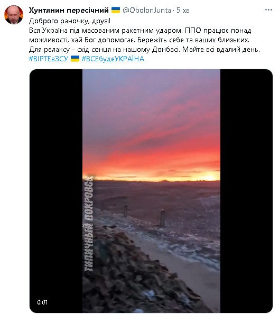Click the tweet line starting Вся Україна
This screenshot has width=279, height=314.
140,31
